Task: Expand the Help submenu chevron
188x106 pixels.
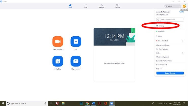Action: coord(183,53)
